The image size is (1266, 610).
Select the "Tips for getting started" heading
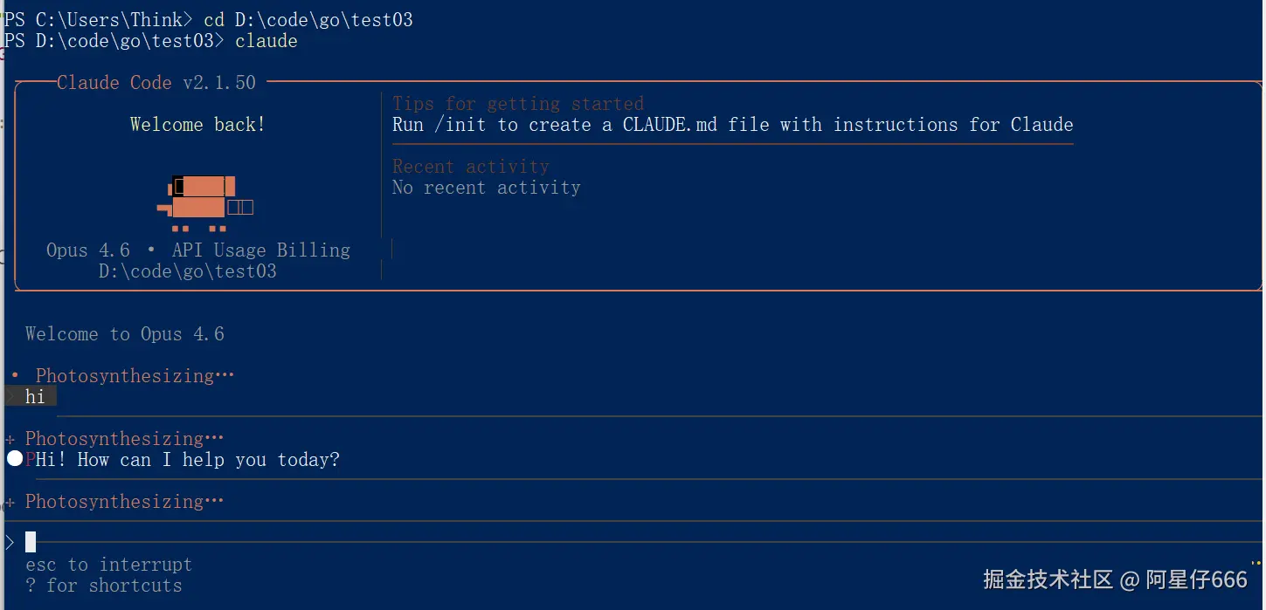point(518,104)
